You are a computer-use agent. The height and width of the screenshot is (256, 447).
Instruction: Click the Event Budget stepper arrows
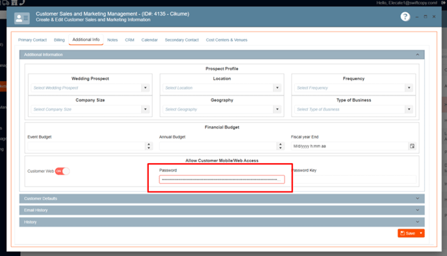(x=149, y=146)
